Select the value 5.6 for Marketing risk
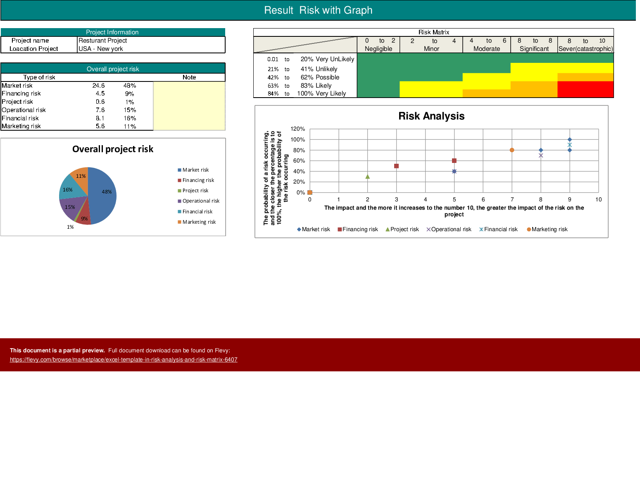This screenshot has width=640, height=495. coord(100,126)
